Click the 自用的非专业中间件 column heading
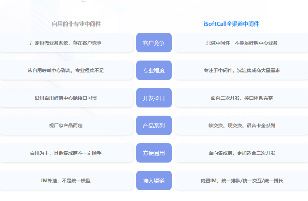Screen dimensions: 308x201 76,24
